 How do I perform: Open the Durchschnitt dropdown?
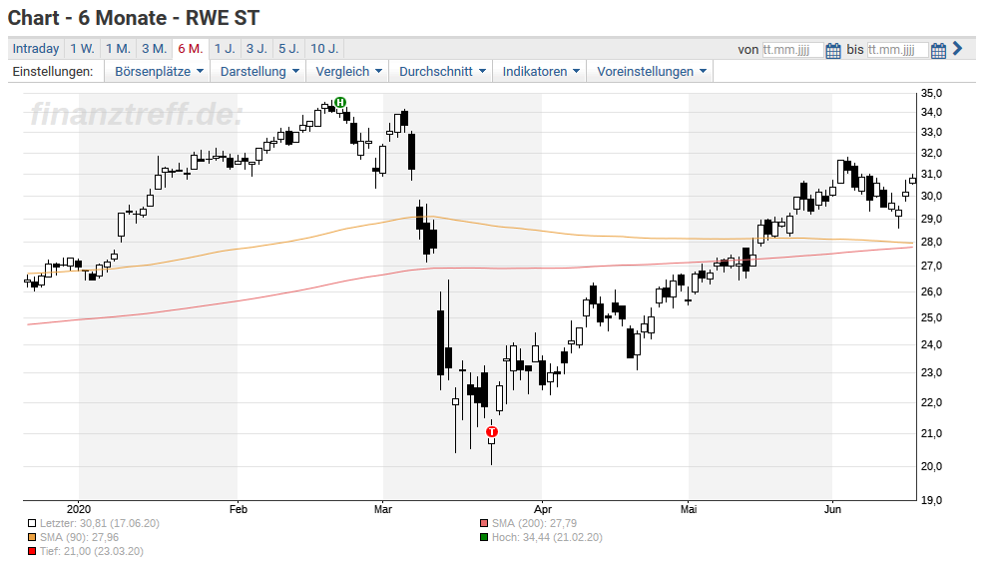(x=442, y=71)
